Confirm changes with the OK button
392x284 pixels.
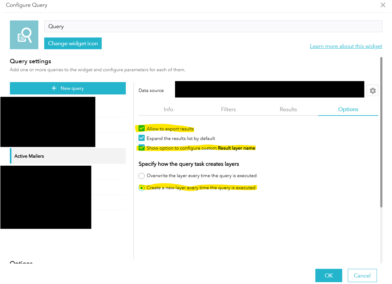coord(329,275)
